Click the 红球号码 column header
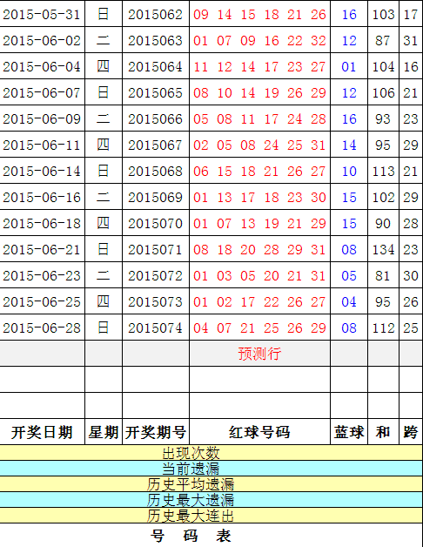This screenshot has width=423, height=547. [x=259, y=432]
